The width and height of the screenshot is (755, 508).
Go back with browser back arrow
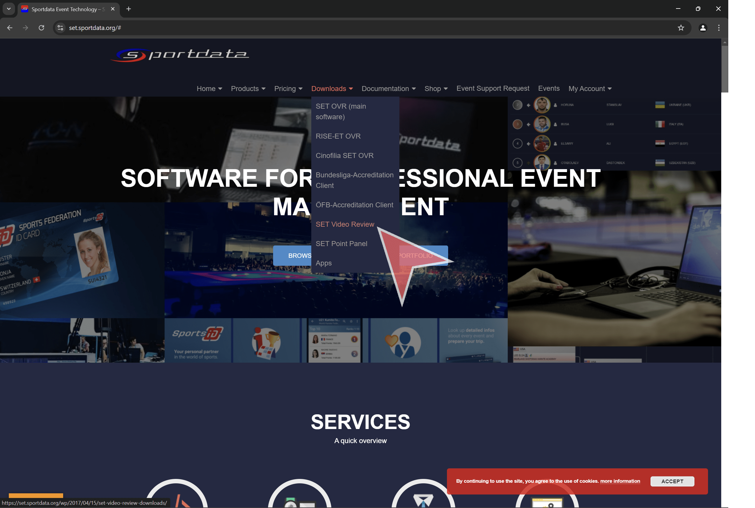[10, 28]
